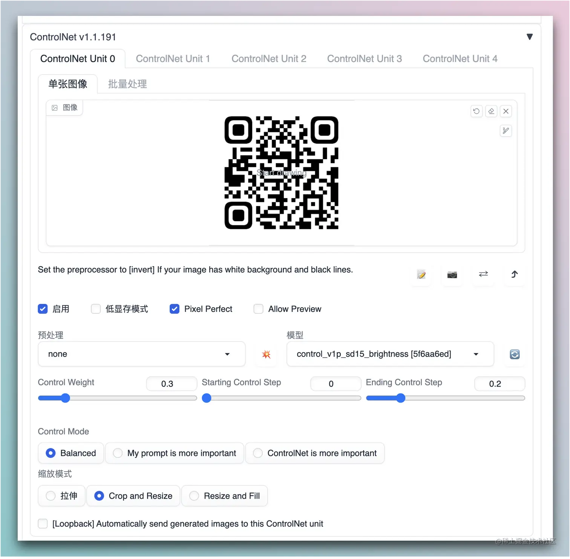Switch to ControlNet Unit 3 tab
This screenshot has height=559, width=570.
tap(365, 59)
